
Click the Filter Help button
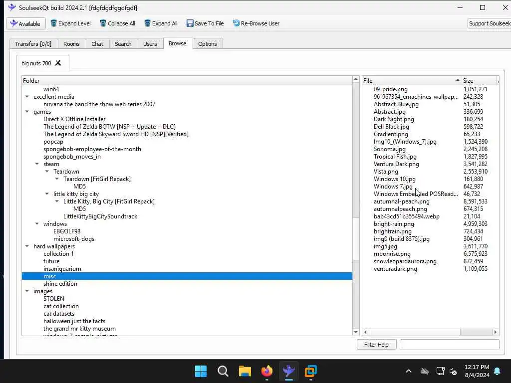click(376, 345)
